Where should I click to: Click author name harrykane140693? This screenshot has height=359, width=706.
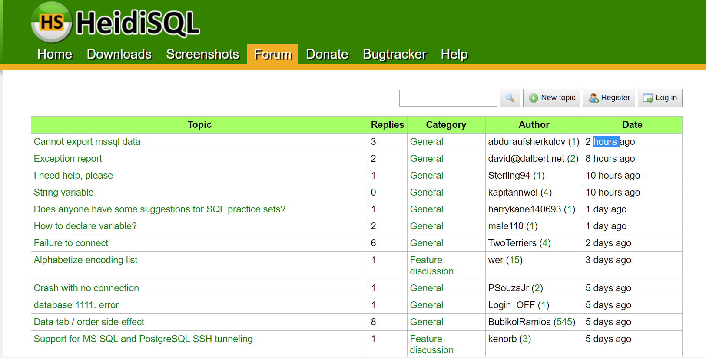click(x=525, y=209)
